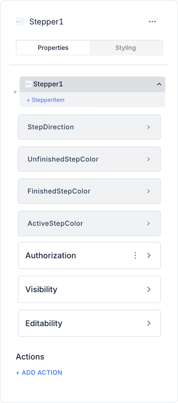Image resolution: width=178 pixels, height=403 pixels.
Task: Expand the Authorization section chevron
Action: coord(149,255)
